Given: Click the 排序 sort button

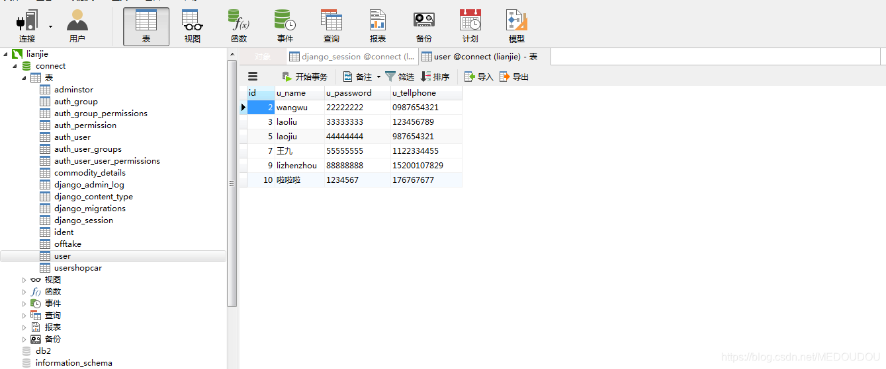Looking at the screenshot, I should click(x=435, y=77).
